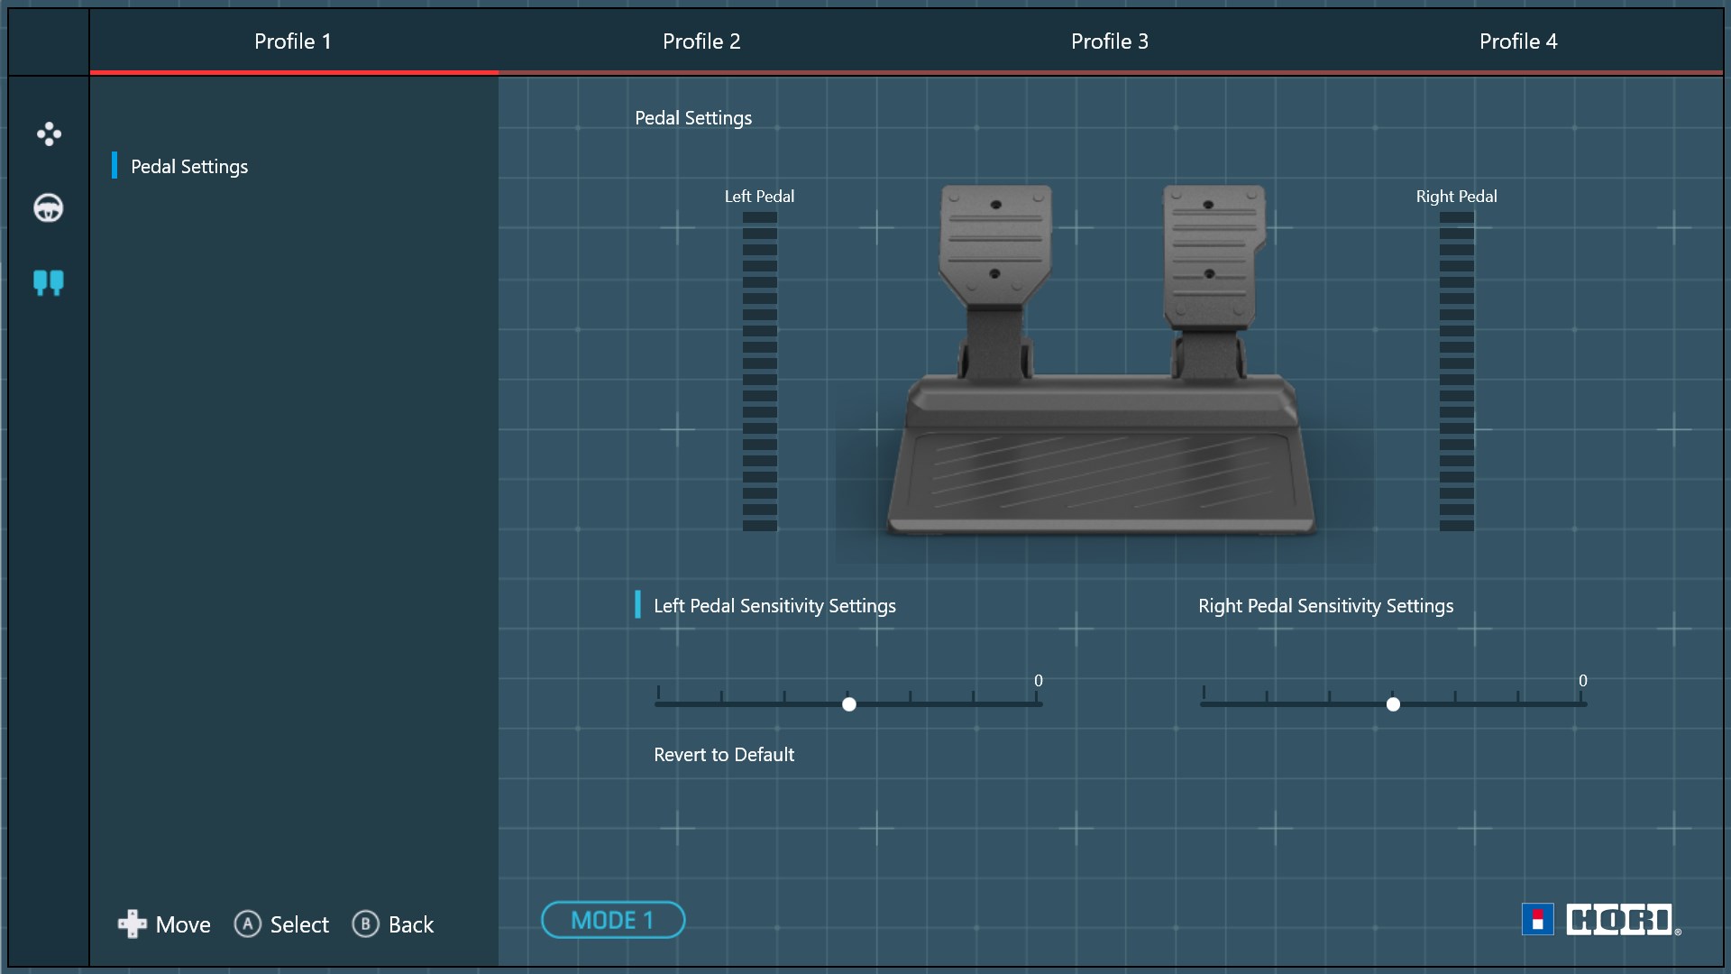Screen dimensions: 1731x974
Task: Click Revert to Default
Action: click(724, 755)
